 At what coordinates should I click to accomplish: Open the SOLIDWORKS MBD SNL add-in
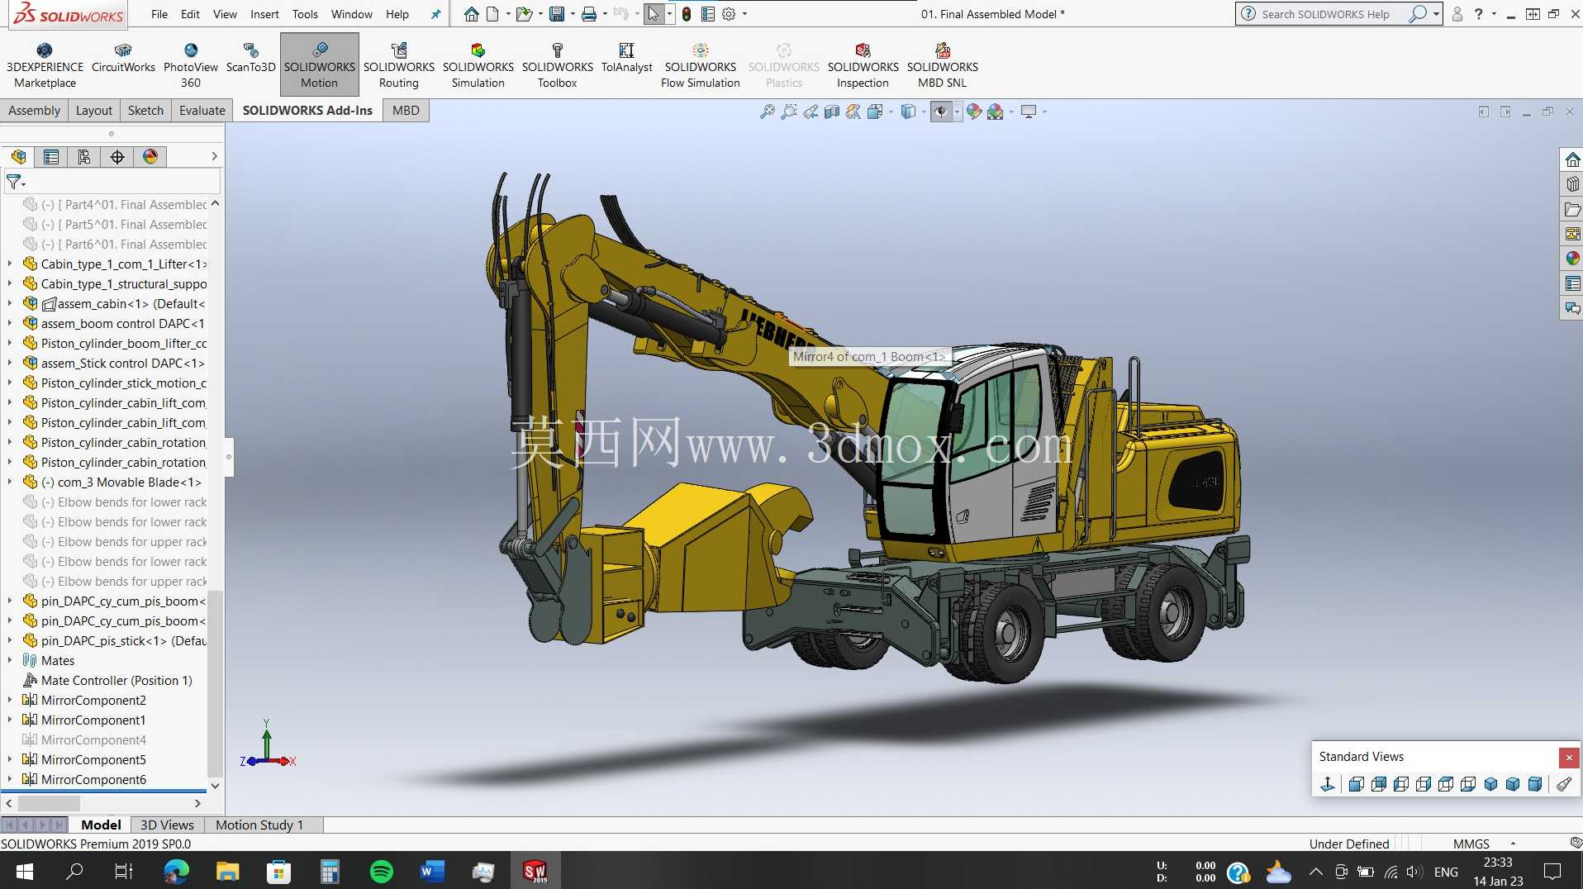tap(942, 64)
